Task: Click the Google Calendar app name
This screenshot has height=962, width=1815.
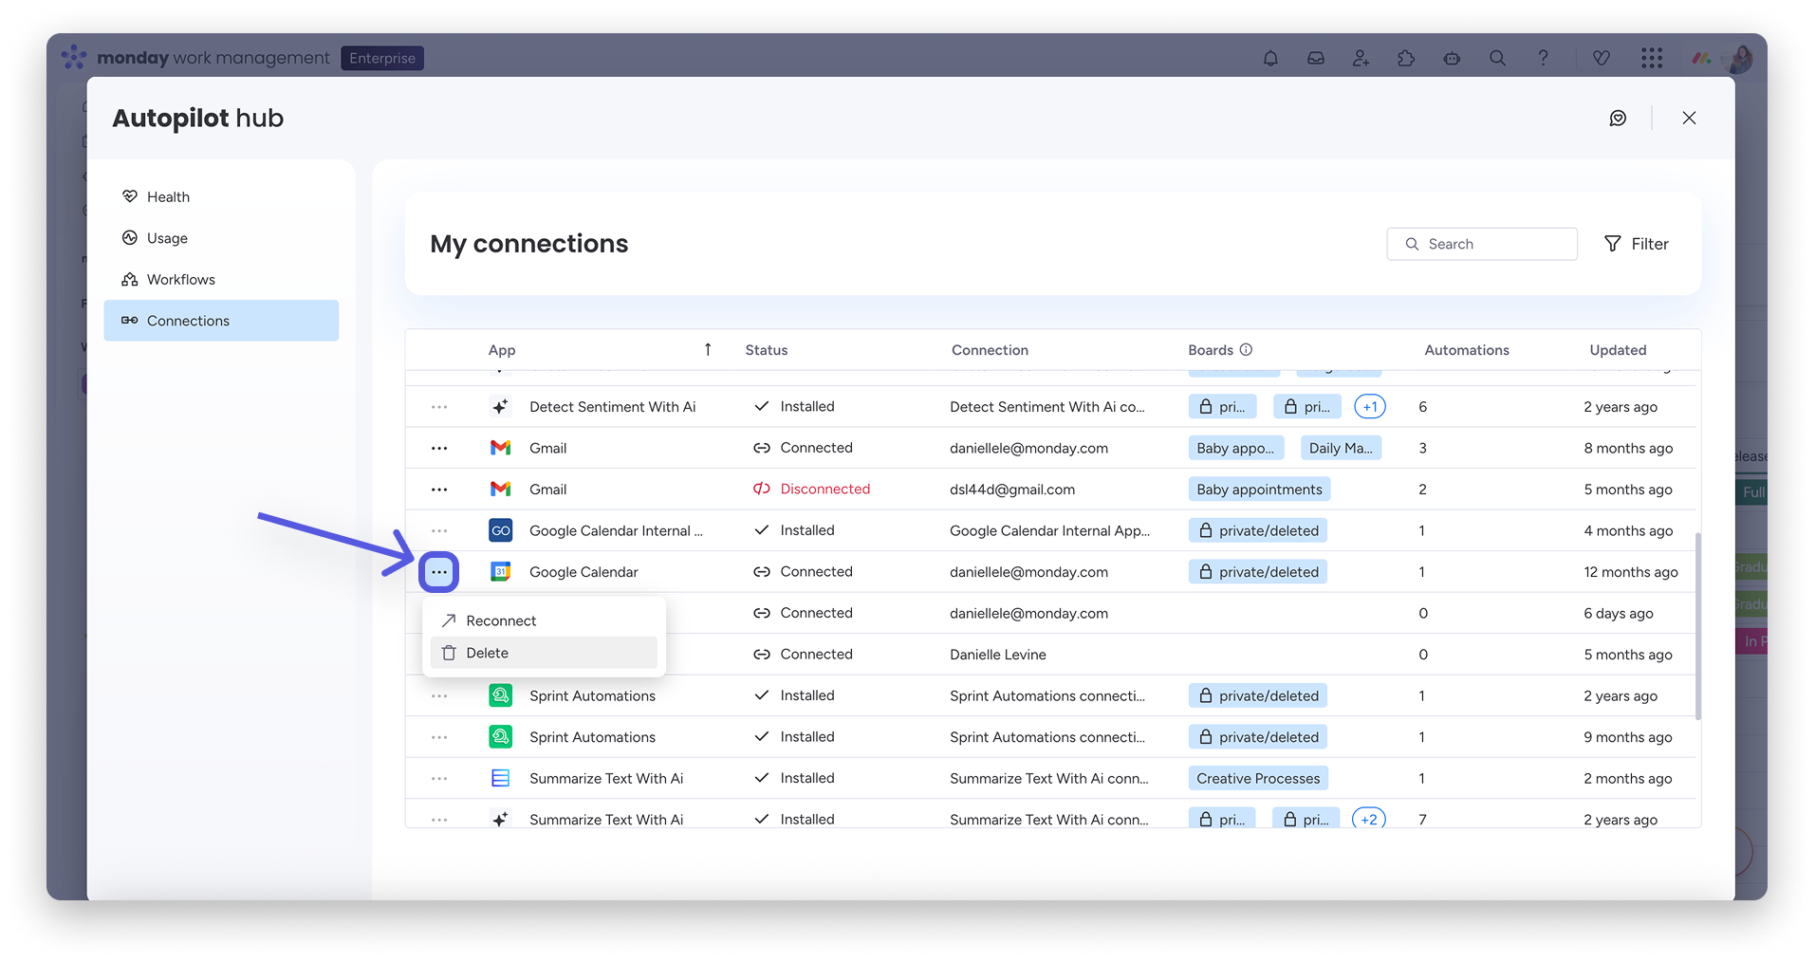Action: (583, 572)
